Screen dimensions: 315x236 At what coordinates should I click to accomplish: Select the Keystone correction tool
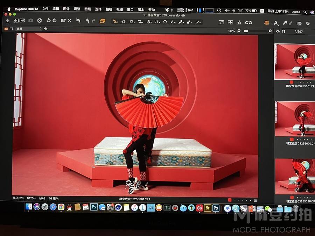click(x=157, y=22)
